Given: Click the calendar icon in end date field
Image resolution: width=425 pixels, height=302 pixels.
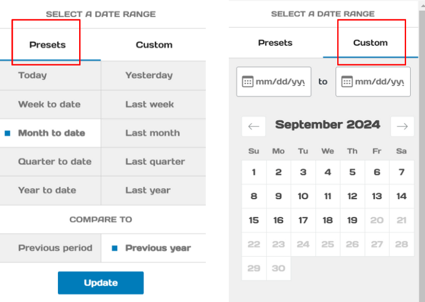Looking at the screenshot, I should pyautogui.click(x=346, y=82).
